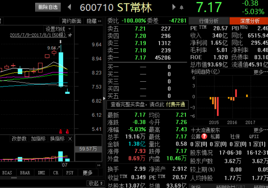Click the 委差 value -47281
This screenshot has width=268, height=188.
[178, 21]
